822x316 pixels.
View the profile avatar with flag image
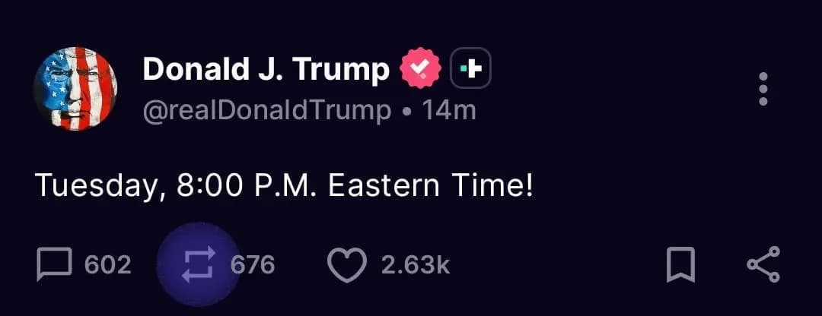point(75,89)
